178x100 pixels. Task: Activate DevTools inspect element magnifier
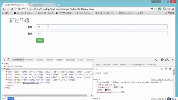pyautogui.click(x=4, y=60)
